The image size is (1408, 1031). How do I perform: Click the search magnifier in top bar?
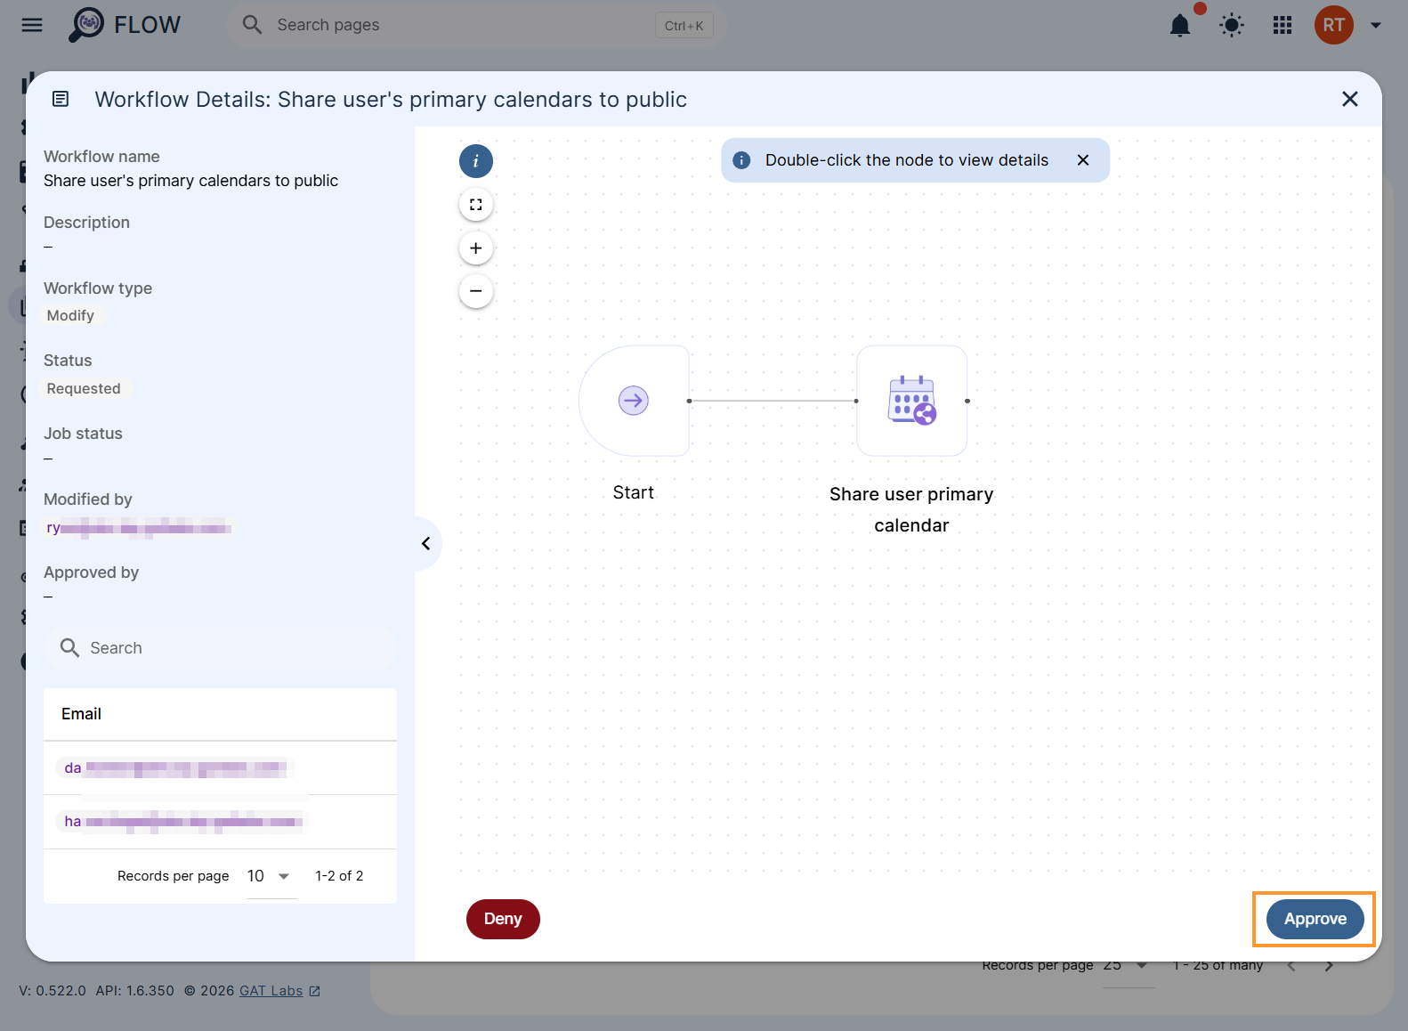(253, 25)
